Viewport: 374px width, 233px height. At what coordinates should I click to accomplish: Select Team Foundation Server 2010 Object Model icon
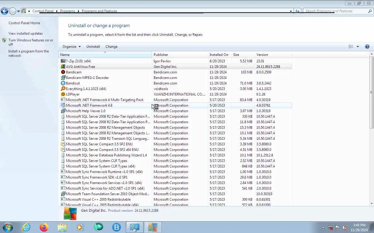[x=63, y=194]
